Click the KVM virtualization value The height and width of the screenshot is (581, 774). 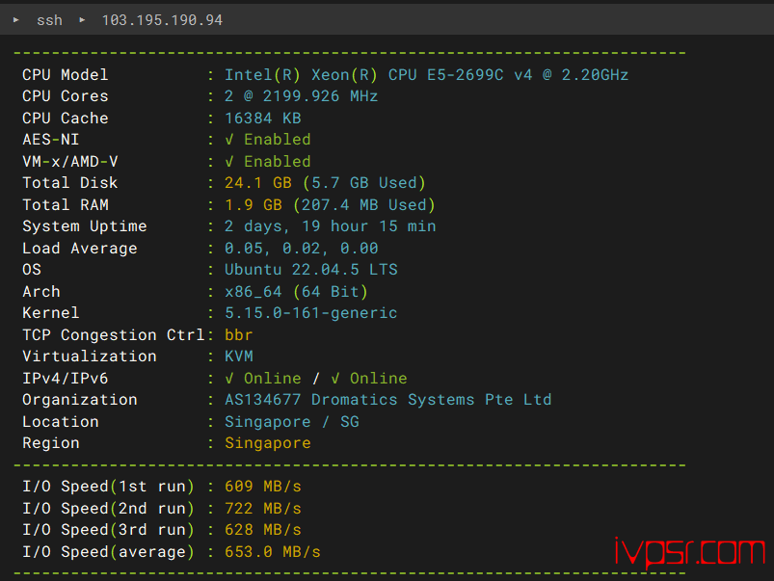(x=239, y=357)
